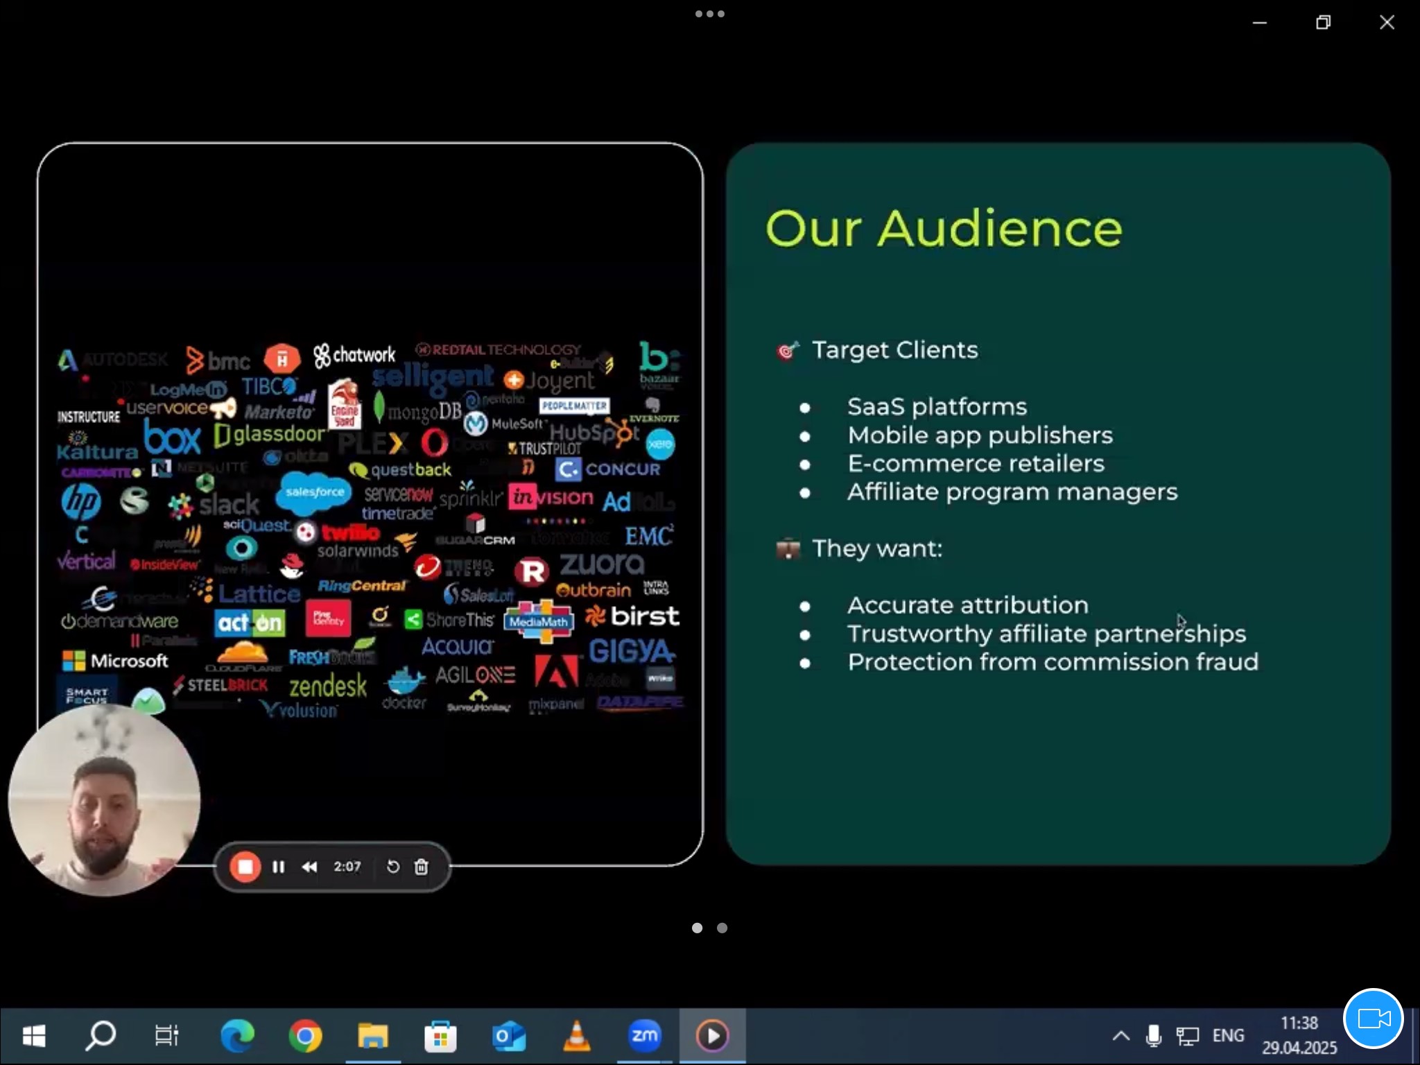This screenshot has width=1420, height=1065.
Task: Click the docker logo in the collage
Action: coord(405,689)
